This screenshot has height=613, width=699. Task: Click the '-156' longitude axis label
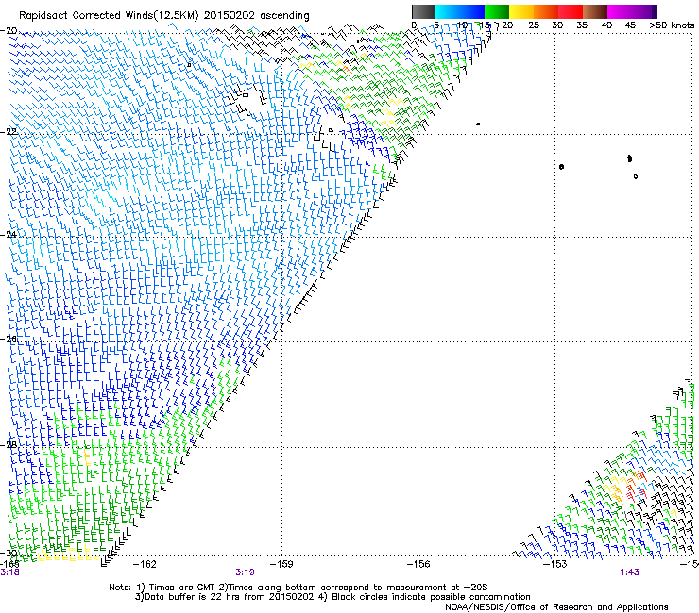[x=418, y=565]
